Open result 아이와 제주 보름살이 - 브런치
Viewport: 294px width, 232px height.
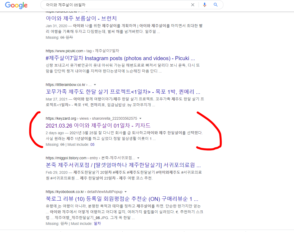(81, 18)
